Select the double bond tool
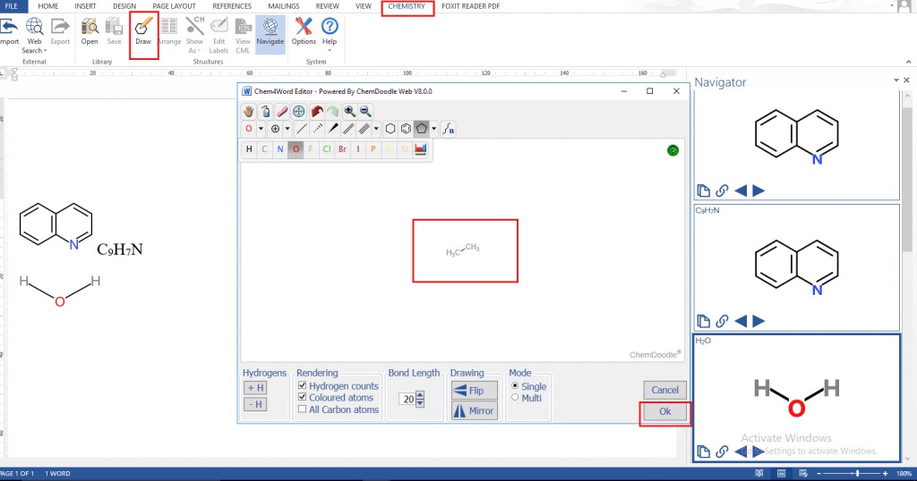917x481 pixels. pyautogui.click(x=348, y=129)
